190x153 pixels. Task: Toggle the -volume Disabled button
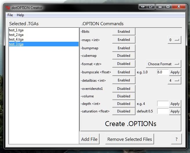click(124, 96)
